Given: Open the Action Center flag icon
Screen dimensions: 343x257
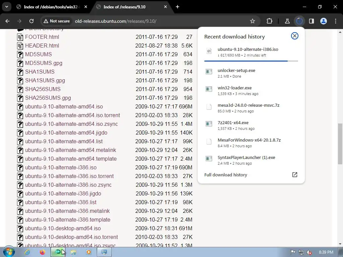Looking at the screenshot, I should [293, 252].
